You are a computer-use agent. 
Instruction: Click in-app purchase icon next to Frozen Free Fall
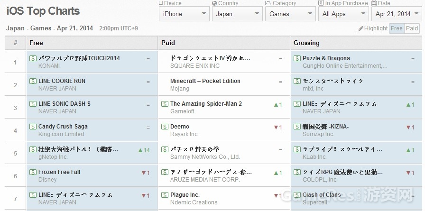(x=33, y=172)
